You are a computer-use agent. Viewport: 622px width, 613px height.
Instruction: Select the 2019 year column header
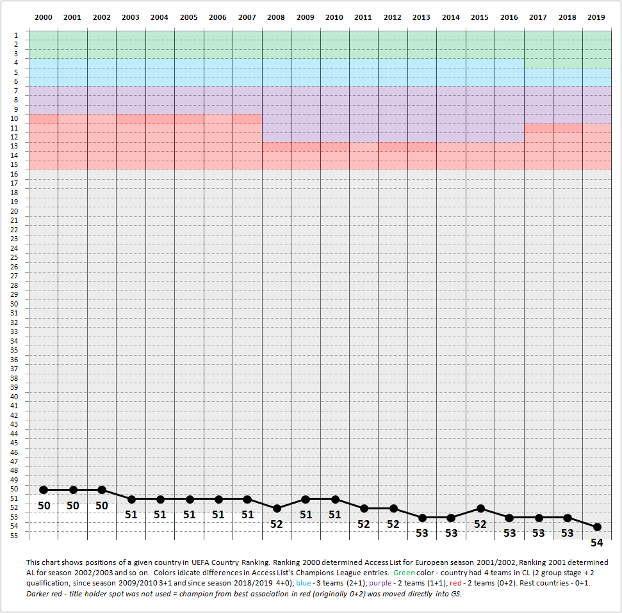(597, 18)
